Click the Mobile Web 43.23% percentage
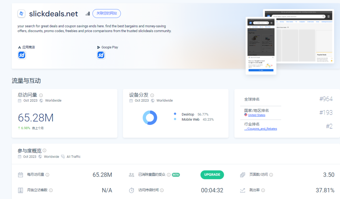The height and width of the screenshot is (199, 340). click(208, 119)
